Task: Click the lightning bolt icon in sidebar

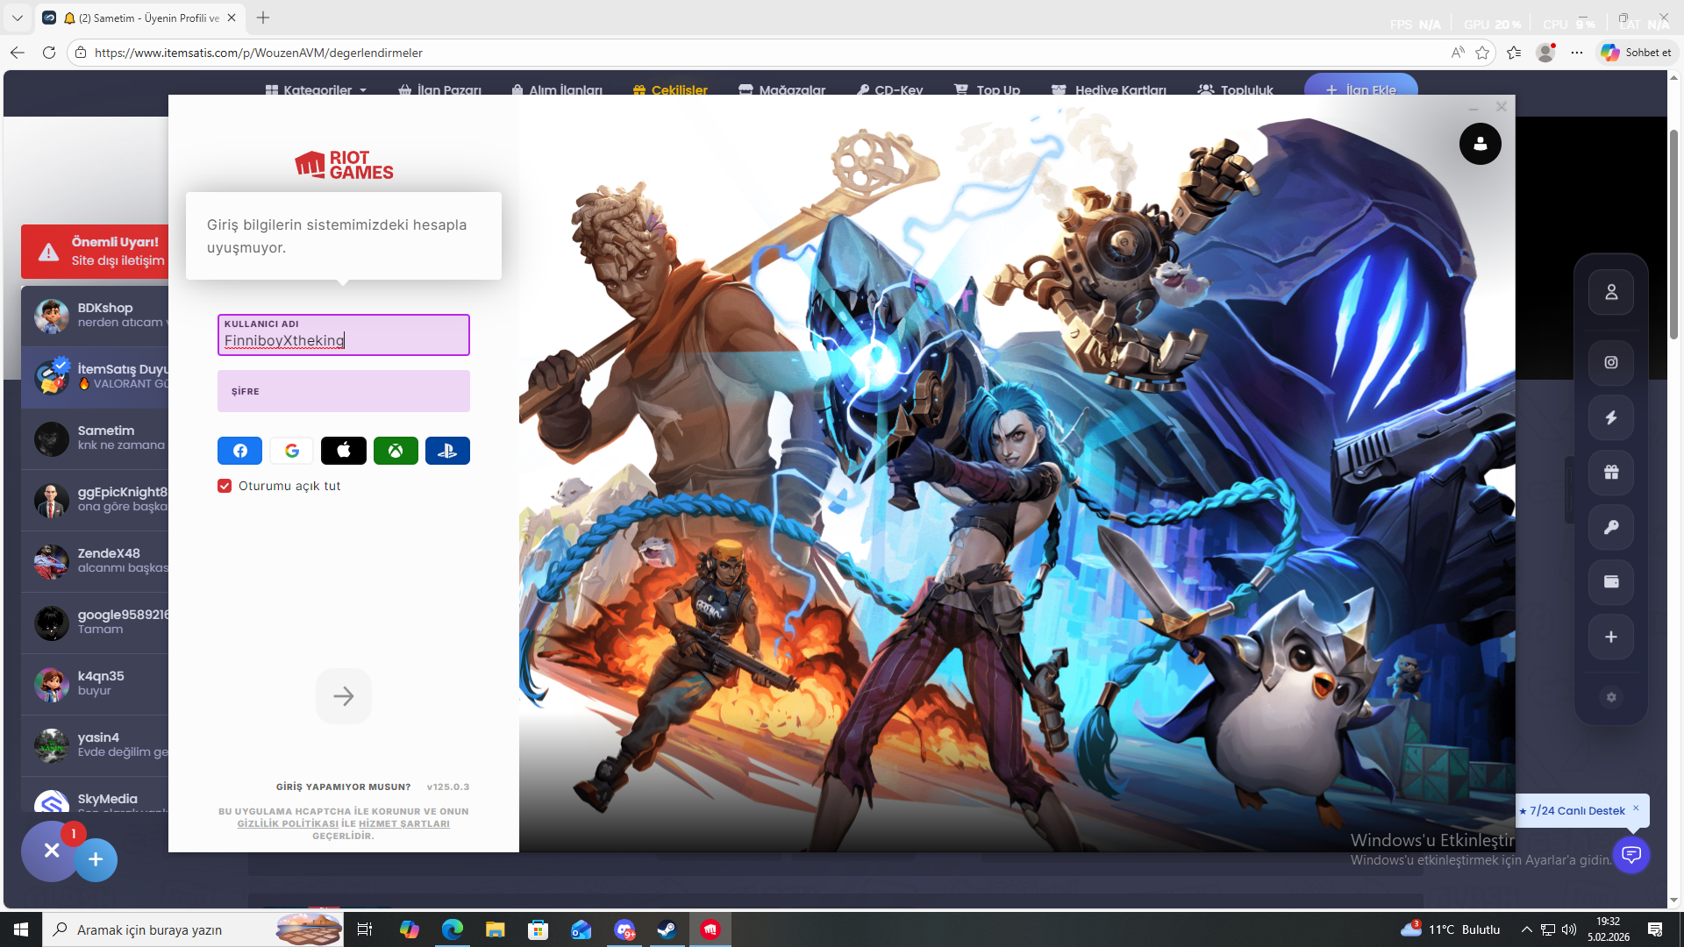Action: pos(1611,417)
